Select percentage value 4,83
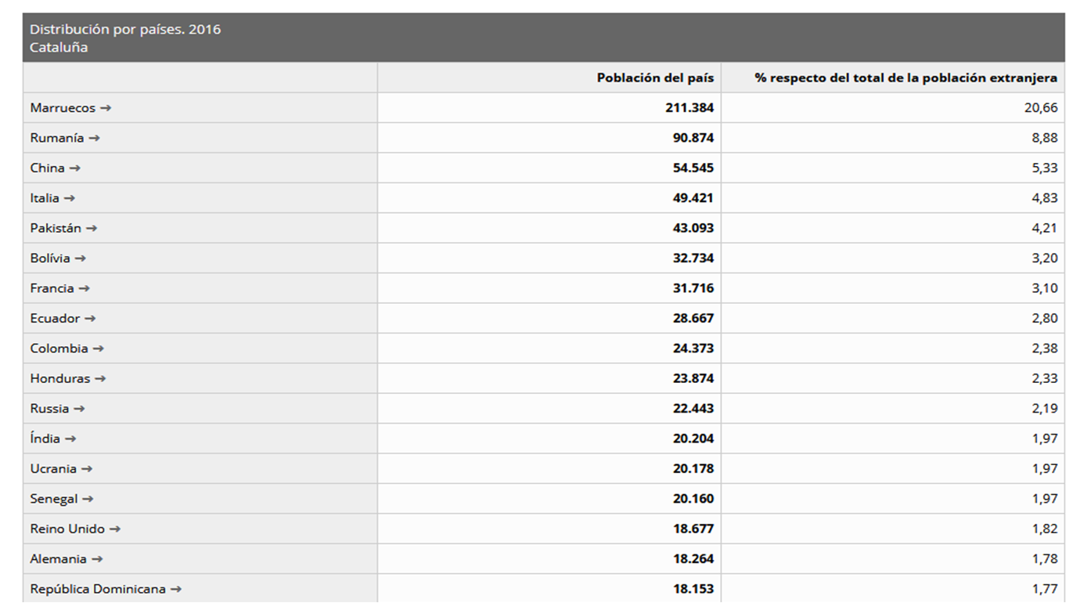The width and height of the screenshot is (1073, 603). [x=1044, y=198]
